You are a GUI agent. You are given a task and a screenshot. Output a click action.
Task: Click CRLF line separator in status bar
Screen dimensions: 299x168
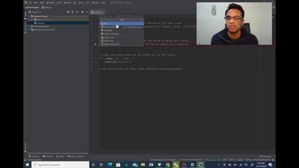(225, 160)
